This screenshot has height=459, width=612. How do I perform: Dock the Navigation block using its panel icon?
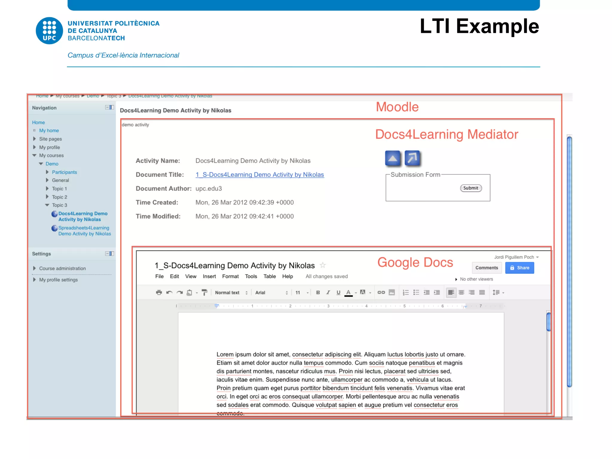(x=110, y=107)
